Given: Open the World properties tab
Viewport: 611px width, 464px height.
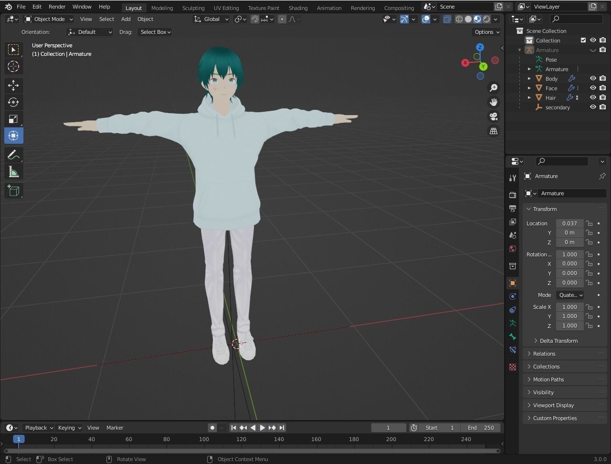Looking at the screenshot, I should pos(513,249).
